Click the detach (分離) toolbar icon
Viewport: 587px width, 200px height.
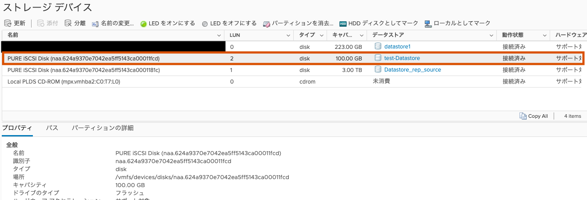click(x=68, y=23)
